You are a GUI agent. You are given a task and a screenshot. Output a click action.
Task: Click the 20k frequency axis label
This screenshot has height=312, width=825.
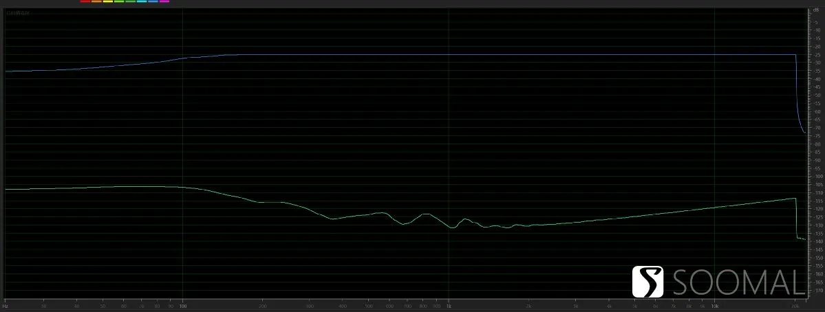tap(795, 306)
